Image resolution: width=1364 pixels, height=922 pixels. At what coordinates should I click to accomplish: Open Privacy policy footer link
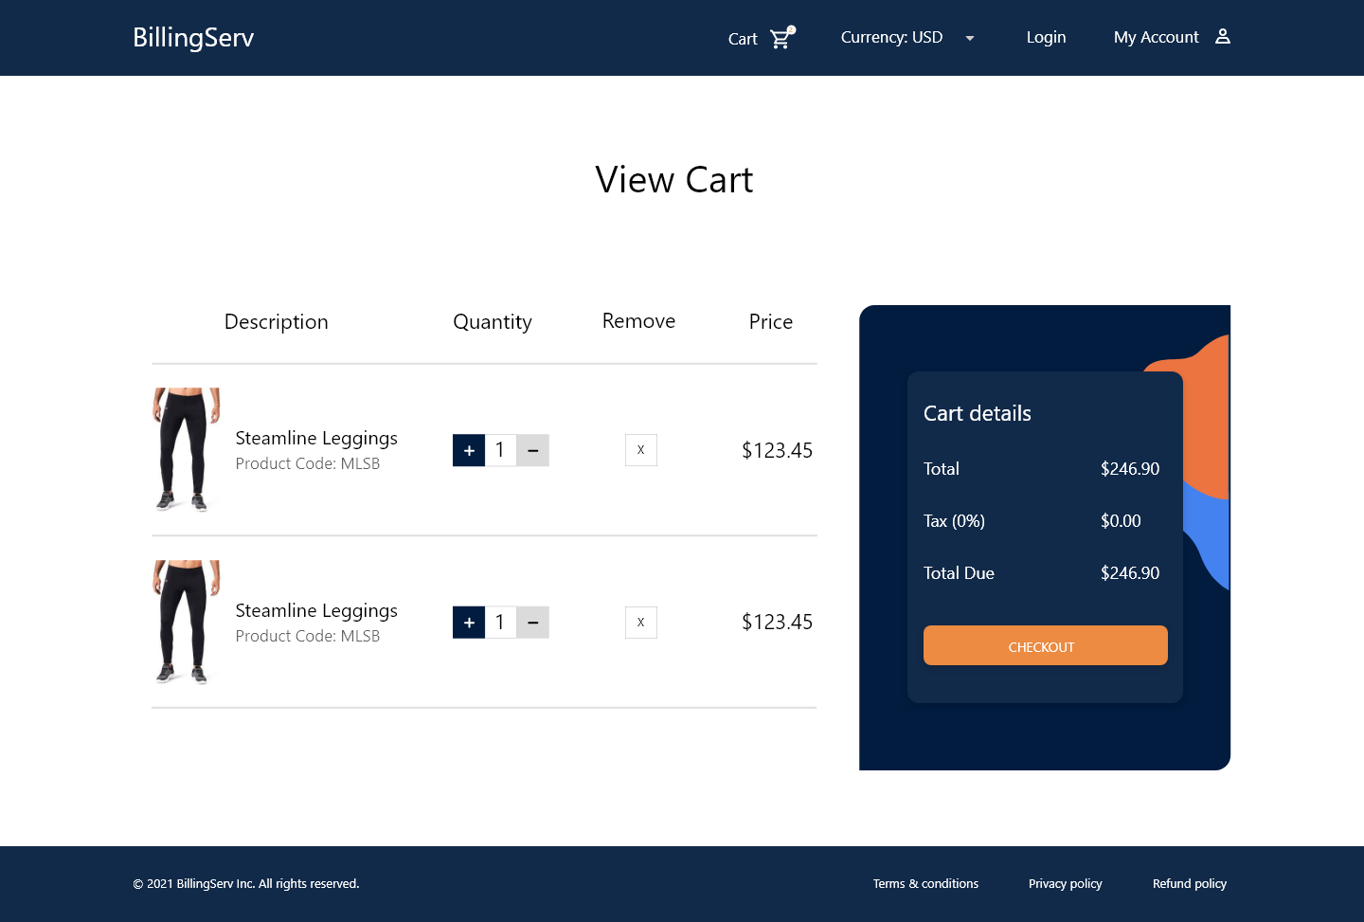point(1065,883)
